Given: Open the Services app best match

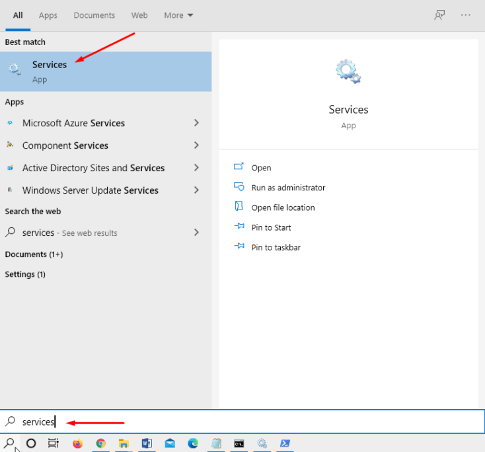Looking at the screenshot, I should [x=106, y=71].
